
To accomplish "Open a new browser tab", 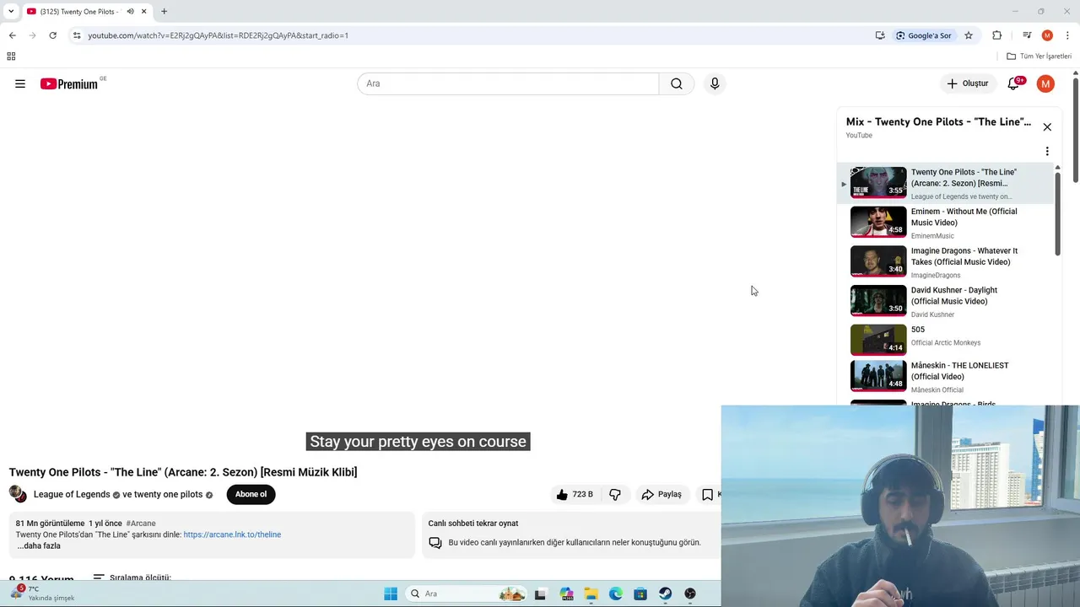I will [164, 12].
